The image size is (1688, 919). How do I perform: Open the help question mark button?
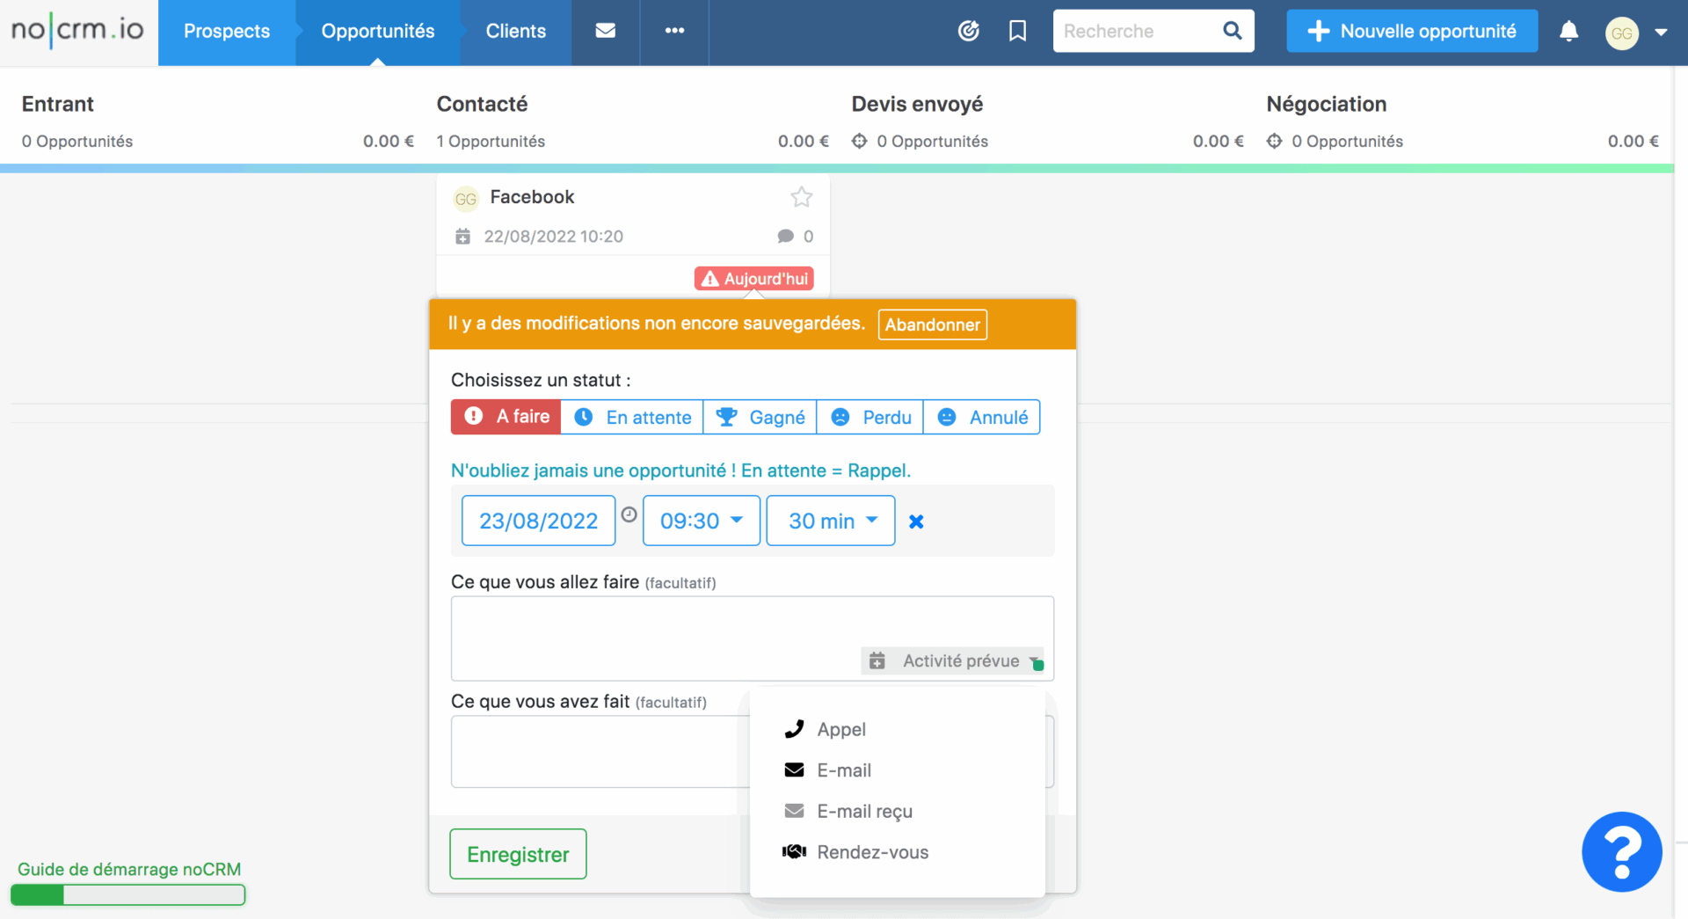[x=1621, y=851]
